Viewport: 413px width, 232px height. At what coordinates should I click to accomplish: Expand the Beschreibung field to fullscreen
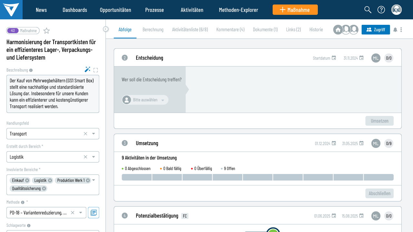96,70
